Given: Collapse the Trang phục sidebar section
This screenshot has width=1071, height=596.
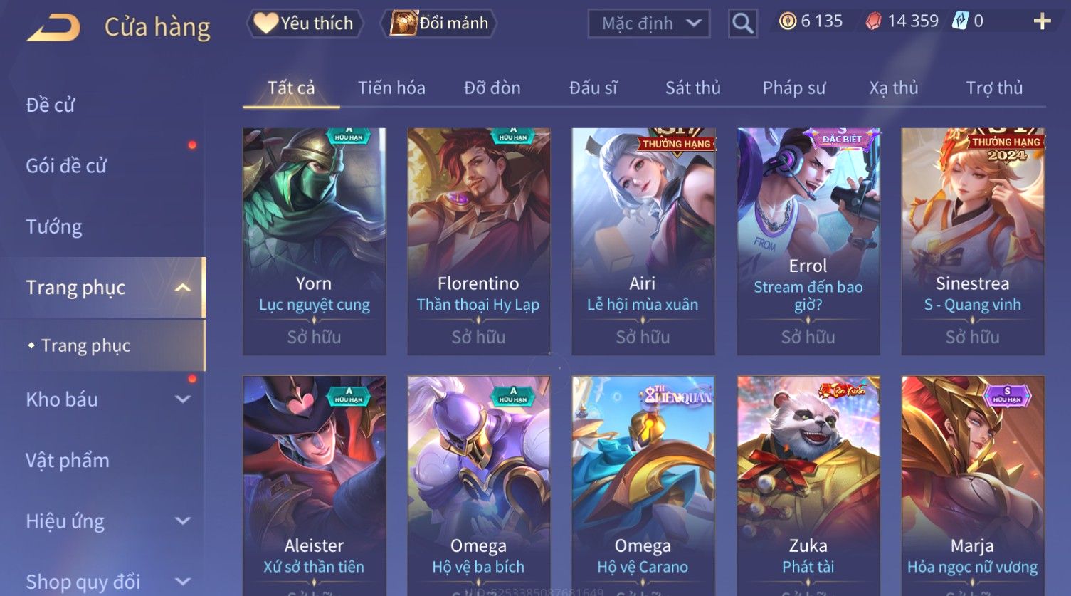Looking at the screenshot, I should coord(183,288).
